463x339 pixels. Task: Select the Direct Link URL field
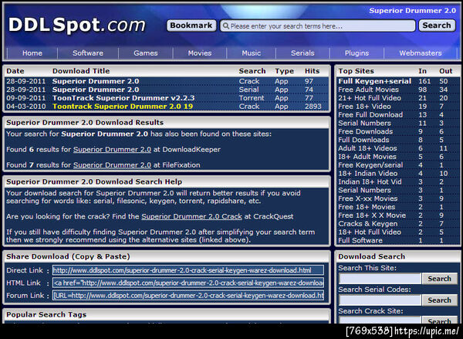[x=188, y=270]
